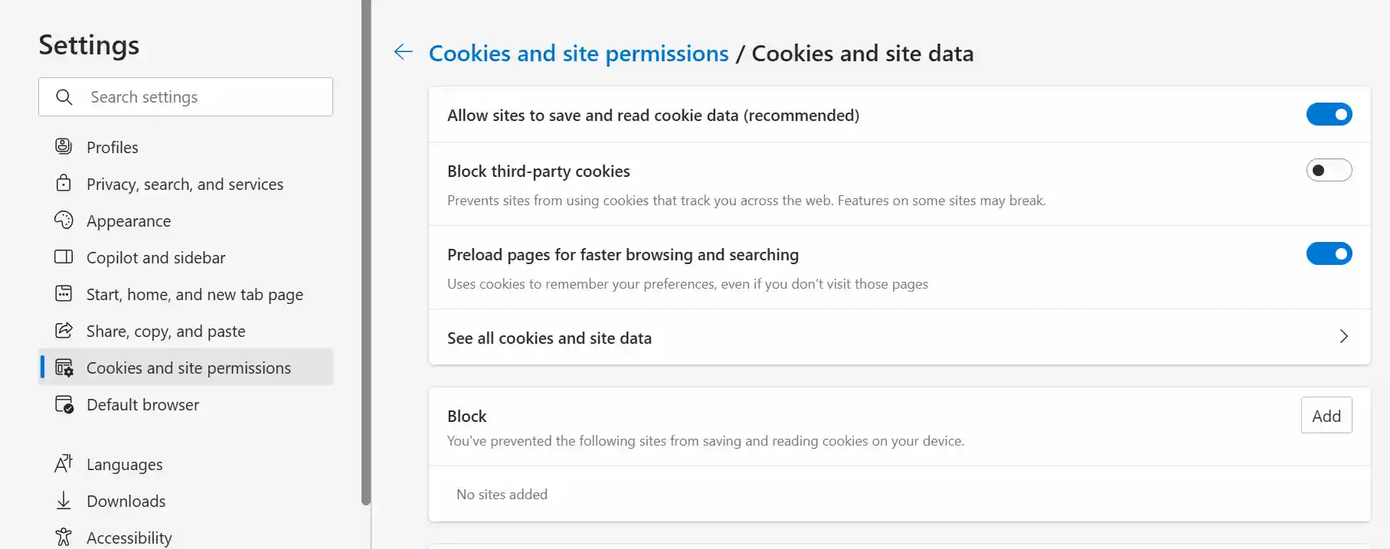
Task: Add a site to the Block list
Action: pos(1326,415)
